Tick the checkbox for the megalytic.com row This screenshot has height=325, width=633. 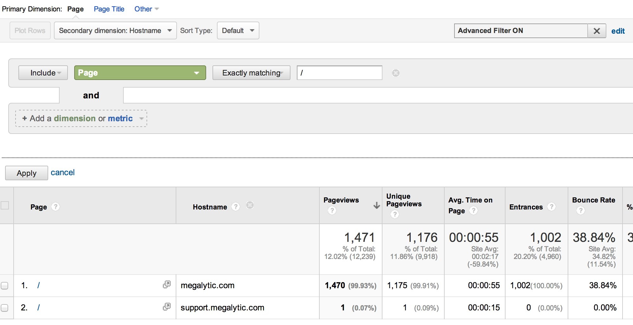point(5,286)
